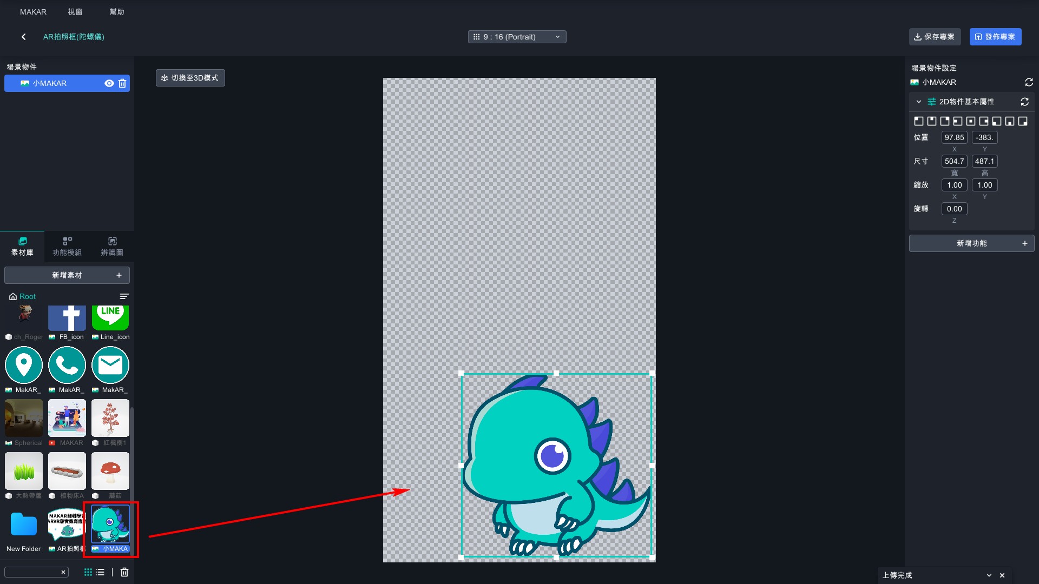Open the 9:16 Portrait aspect ratio dropdown
This screenshot has height=584, width=1039.
(x=517, y=37)
